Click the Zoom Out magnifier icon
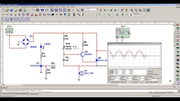This screenshot has height=101, width=180. (x=136, y=10)
